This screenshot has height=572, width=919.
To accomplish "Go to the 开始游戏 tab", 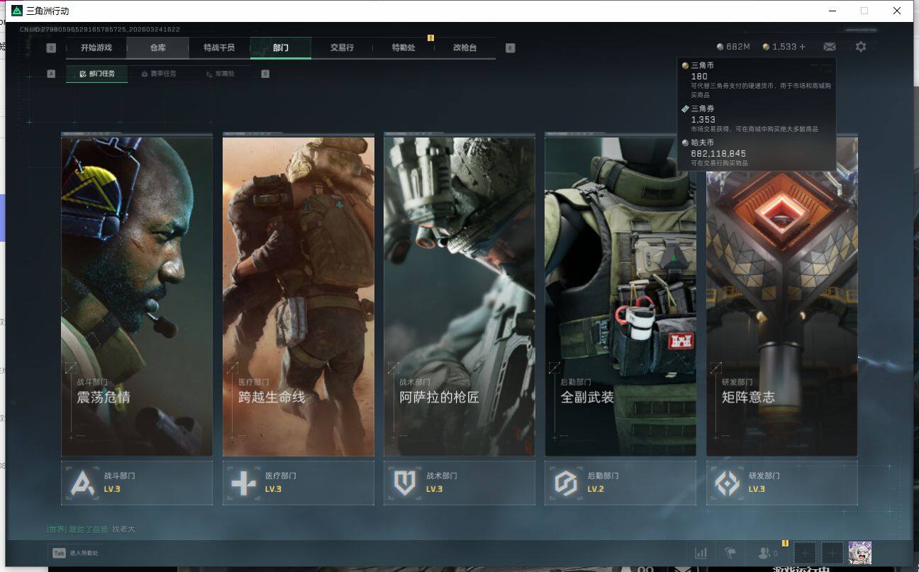I will [x=96, y=47].
